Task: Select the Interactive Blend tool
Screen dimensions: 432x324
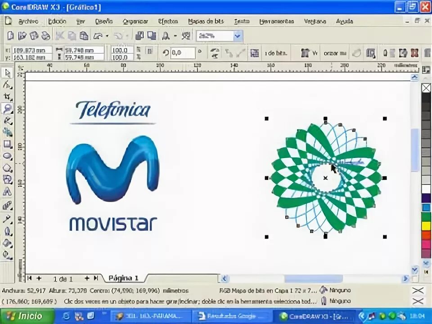Action: coord(7,206)
